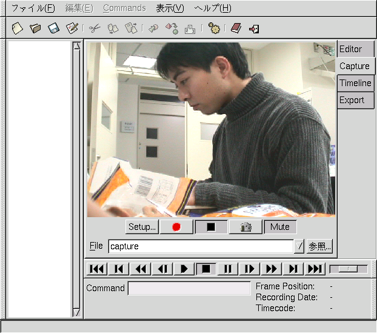Click the Save Still Frame checklist icon
This screenshot has height=333, width=377.
click(72, 29)
